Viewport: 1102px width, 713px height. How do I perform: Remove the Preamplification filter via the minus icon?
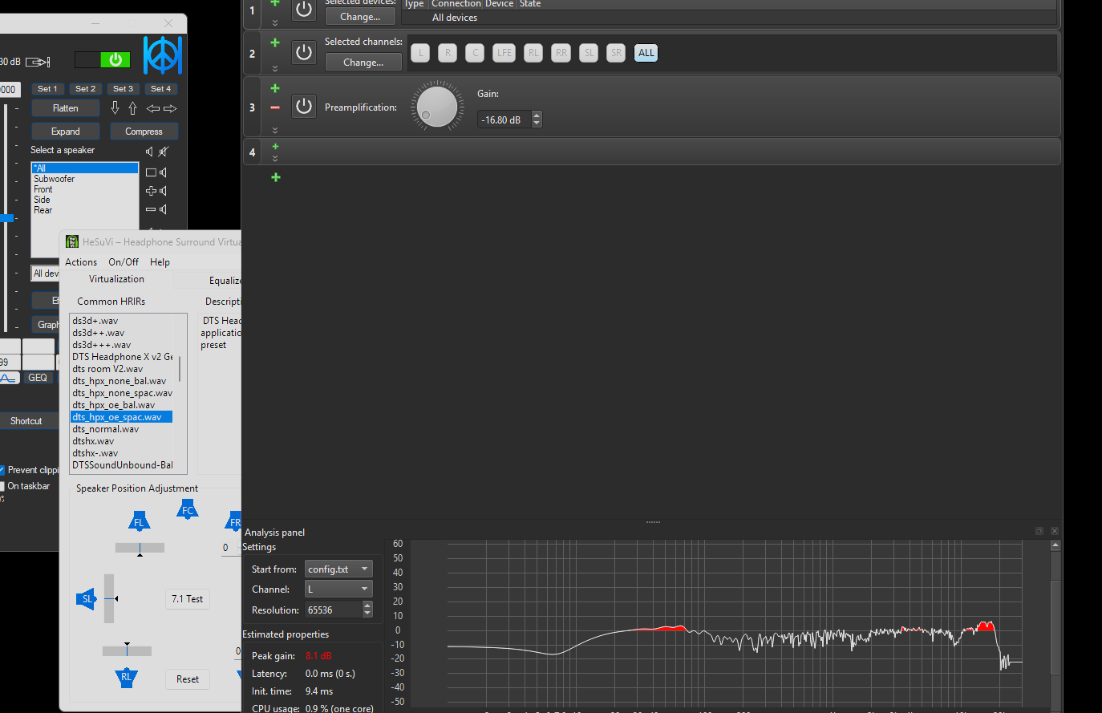(x=275, y=107)
